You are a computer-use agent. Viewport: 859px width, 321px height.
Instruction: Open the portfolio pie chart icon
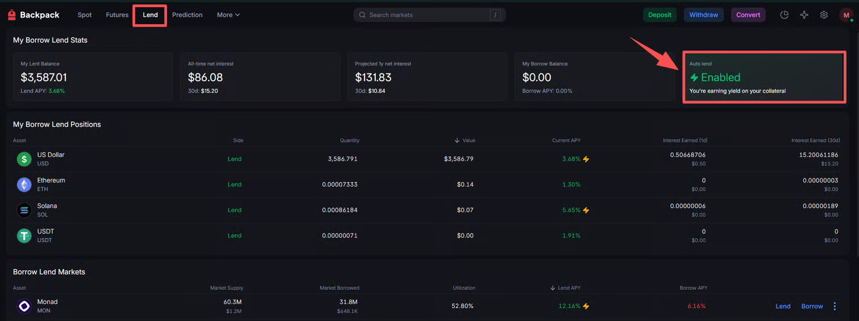(x=784, y=15)
